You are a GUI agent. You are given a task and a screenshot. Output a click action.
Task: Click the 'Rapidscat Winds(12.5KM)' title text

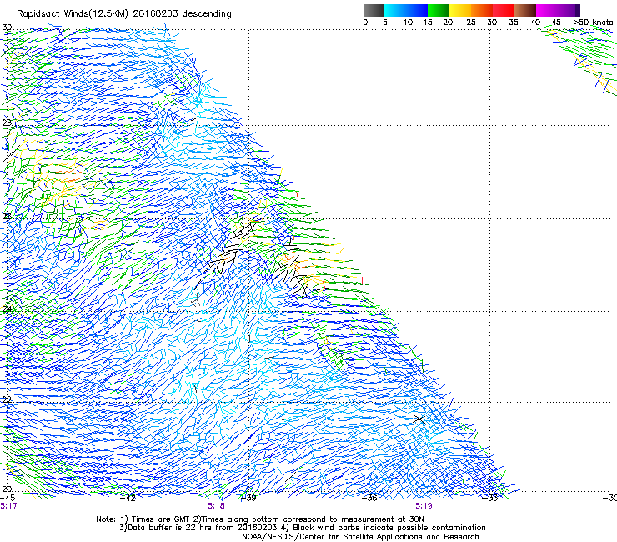pyautogui.click(x=73, y=14)
